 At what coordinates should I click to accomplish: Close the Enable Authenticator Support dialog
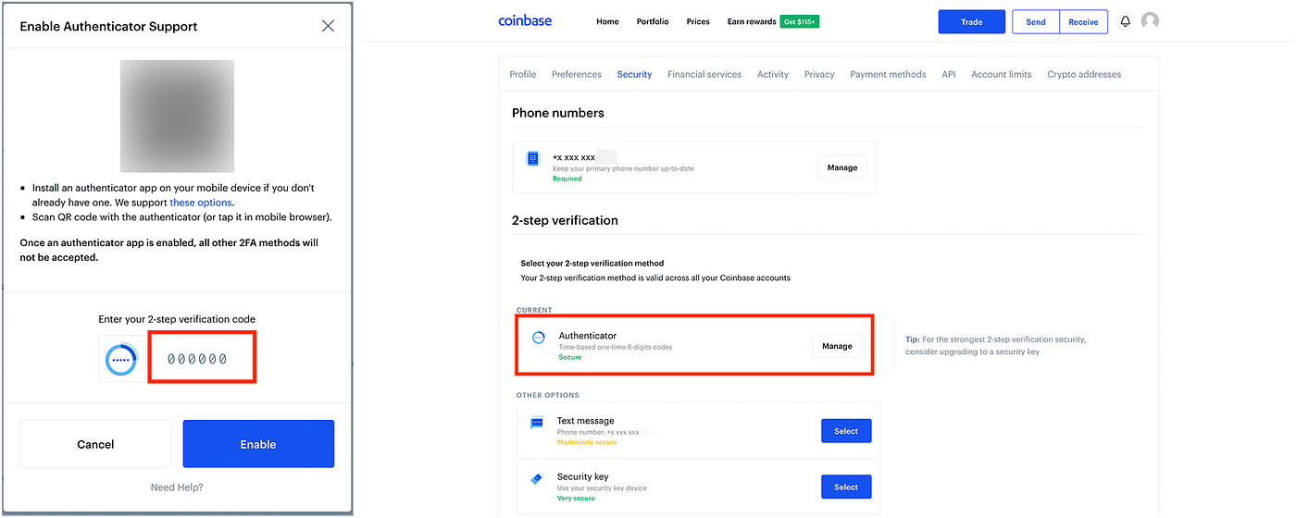[328, 26]
